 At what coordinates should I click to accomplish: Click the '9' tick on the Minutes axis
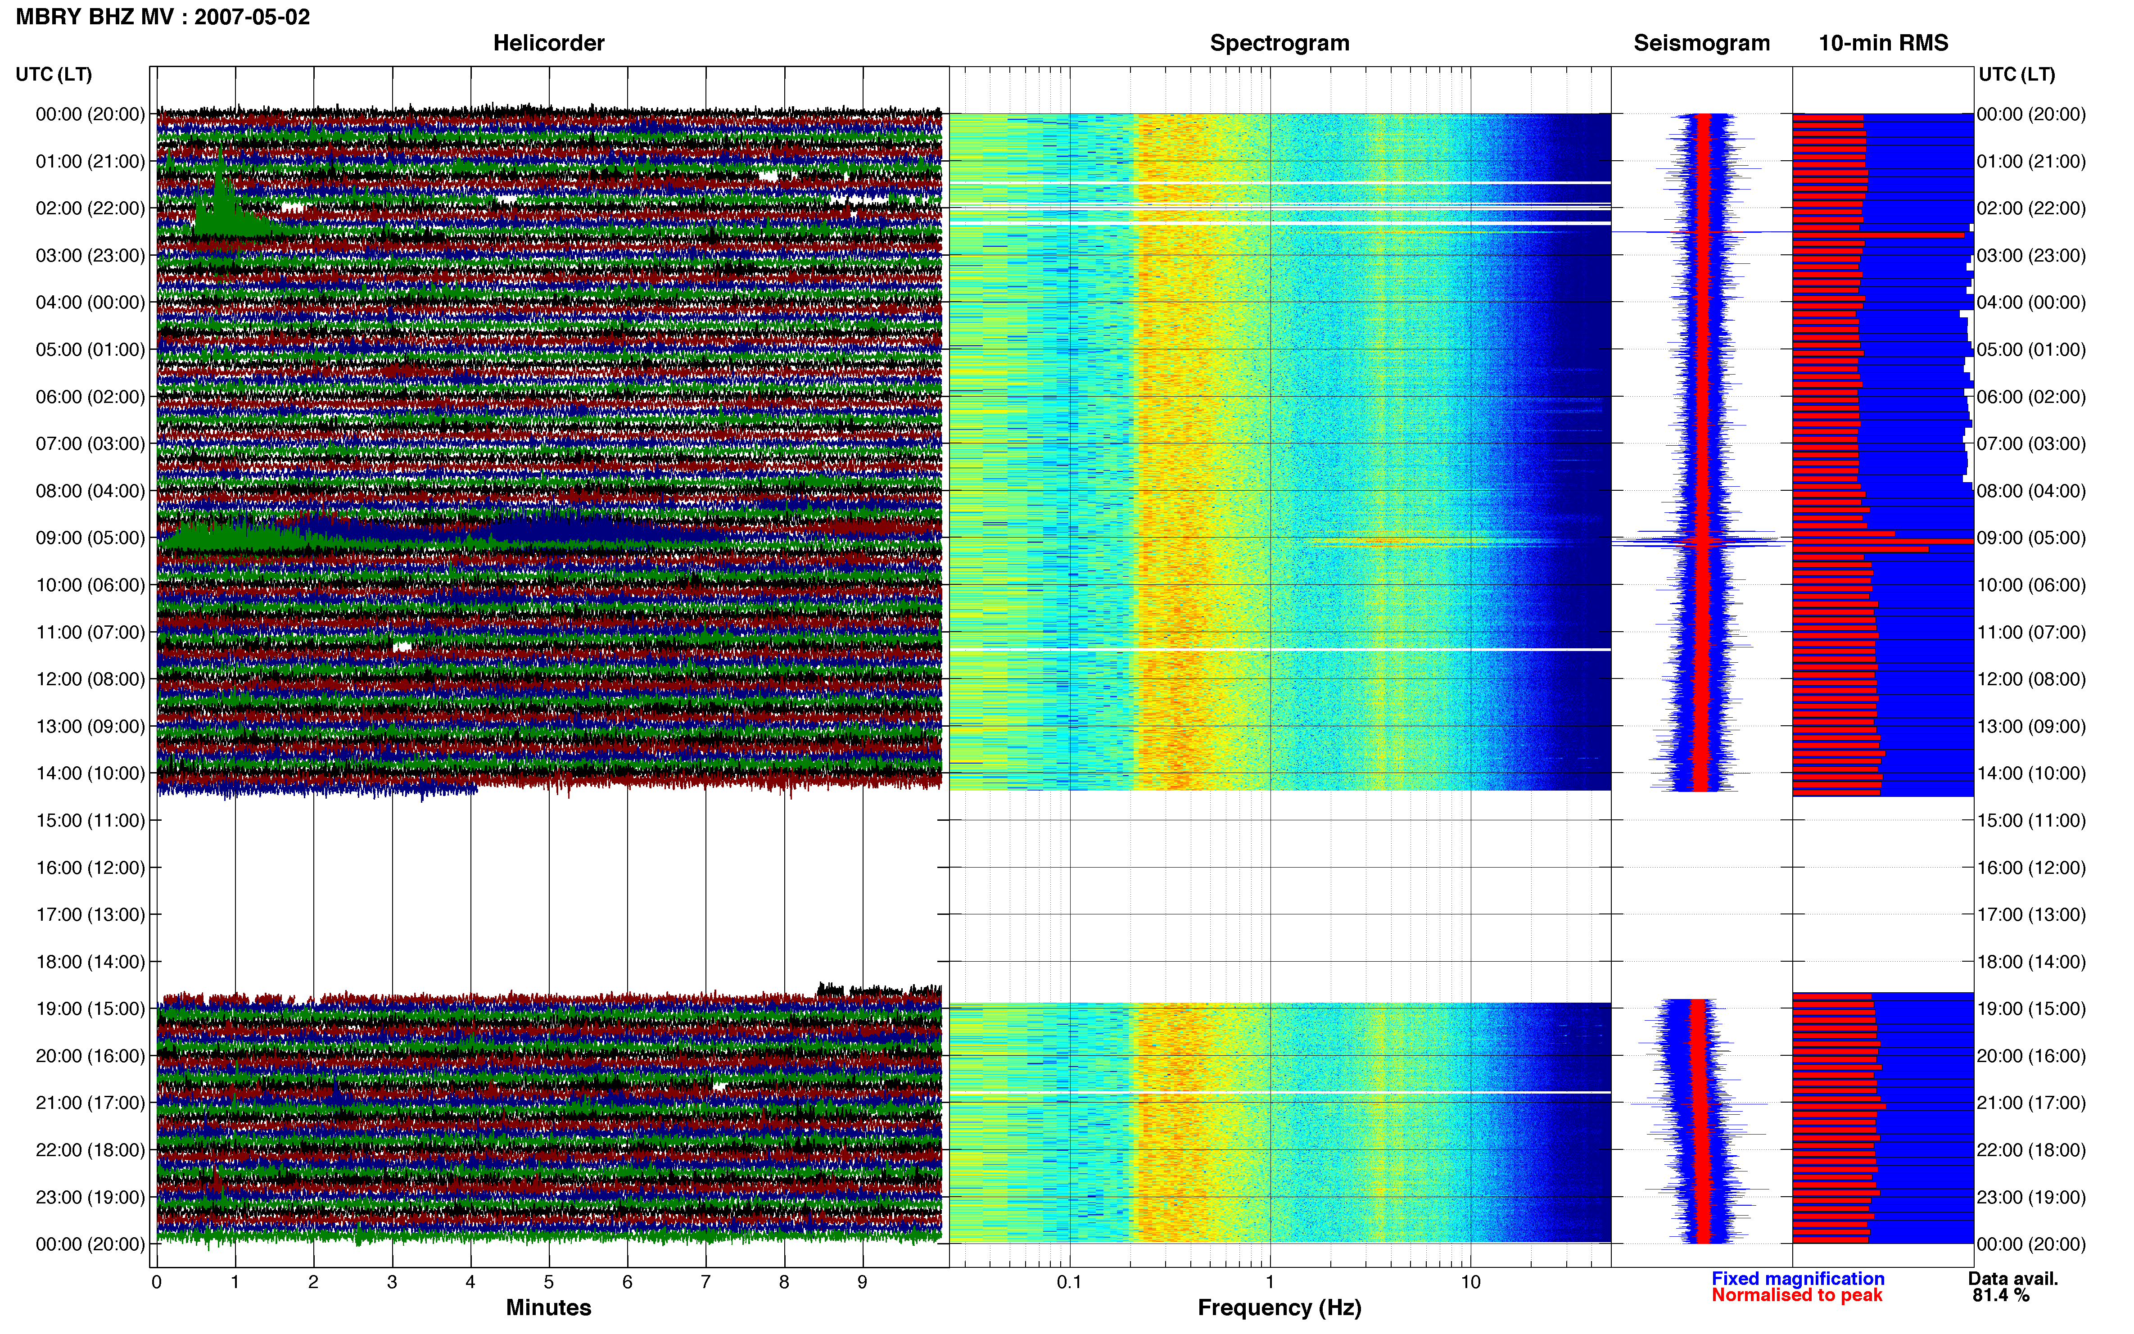[x=863, y=1283]
